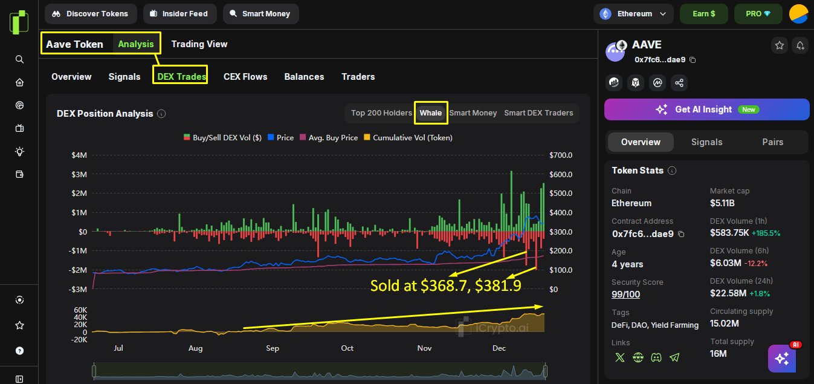
Task: Open the user profile avatar
Action: click(x=798, y=13)
